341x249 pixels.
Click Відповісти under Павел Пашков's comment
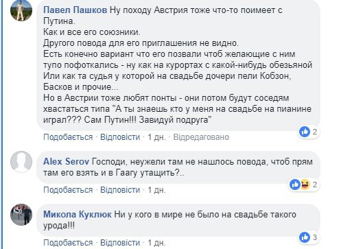(x=120, y=137)
